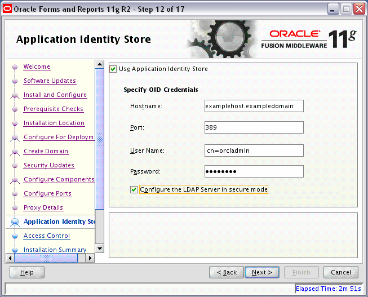The image size is (368, 297).
Task: Open the Installation Summary step
Action: click(55, 250)
